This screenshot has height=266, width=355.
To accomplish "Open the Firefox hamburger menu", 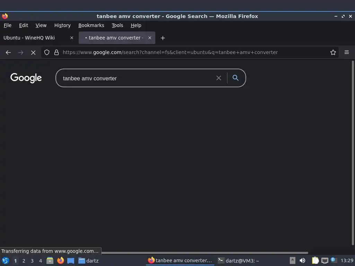I will point(347,53).
